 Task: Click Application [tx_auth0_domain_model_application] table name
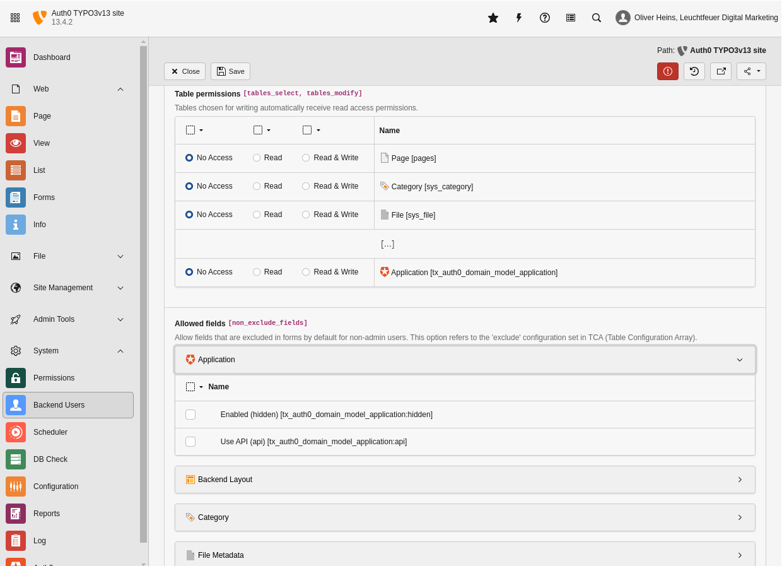(x=474, y=273)
